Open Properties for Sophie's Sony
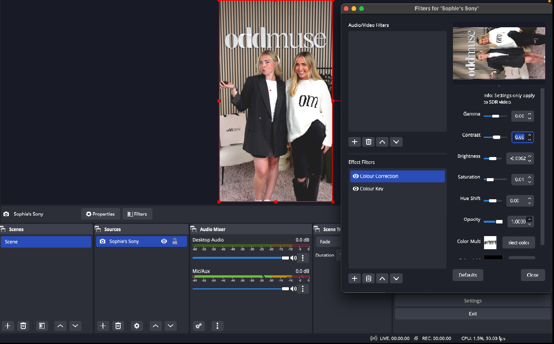 101,214
